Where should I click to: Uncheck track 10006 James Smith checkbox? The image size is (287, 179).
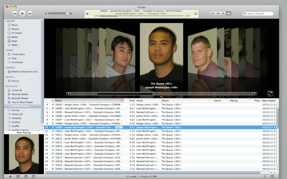[x=53, y=116]
